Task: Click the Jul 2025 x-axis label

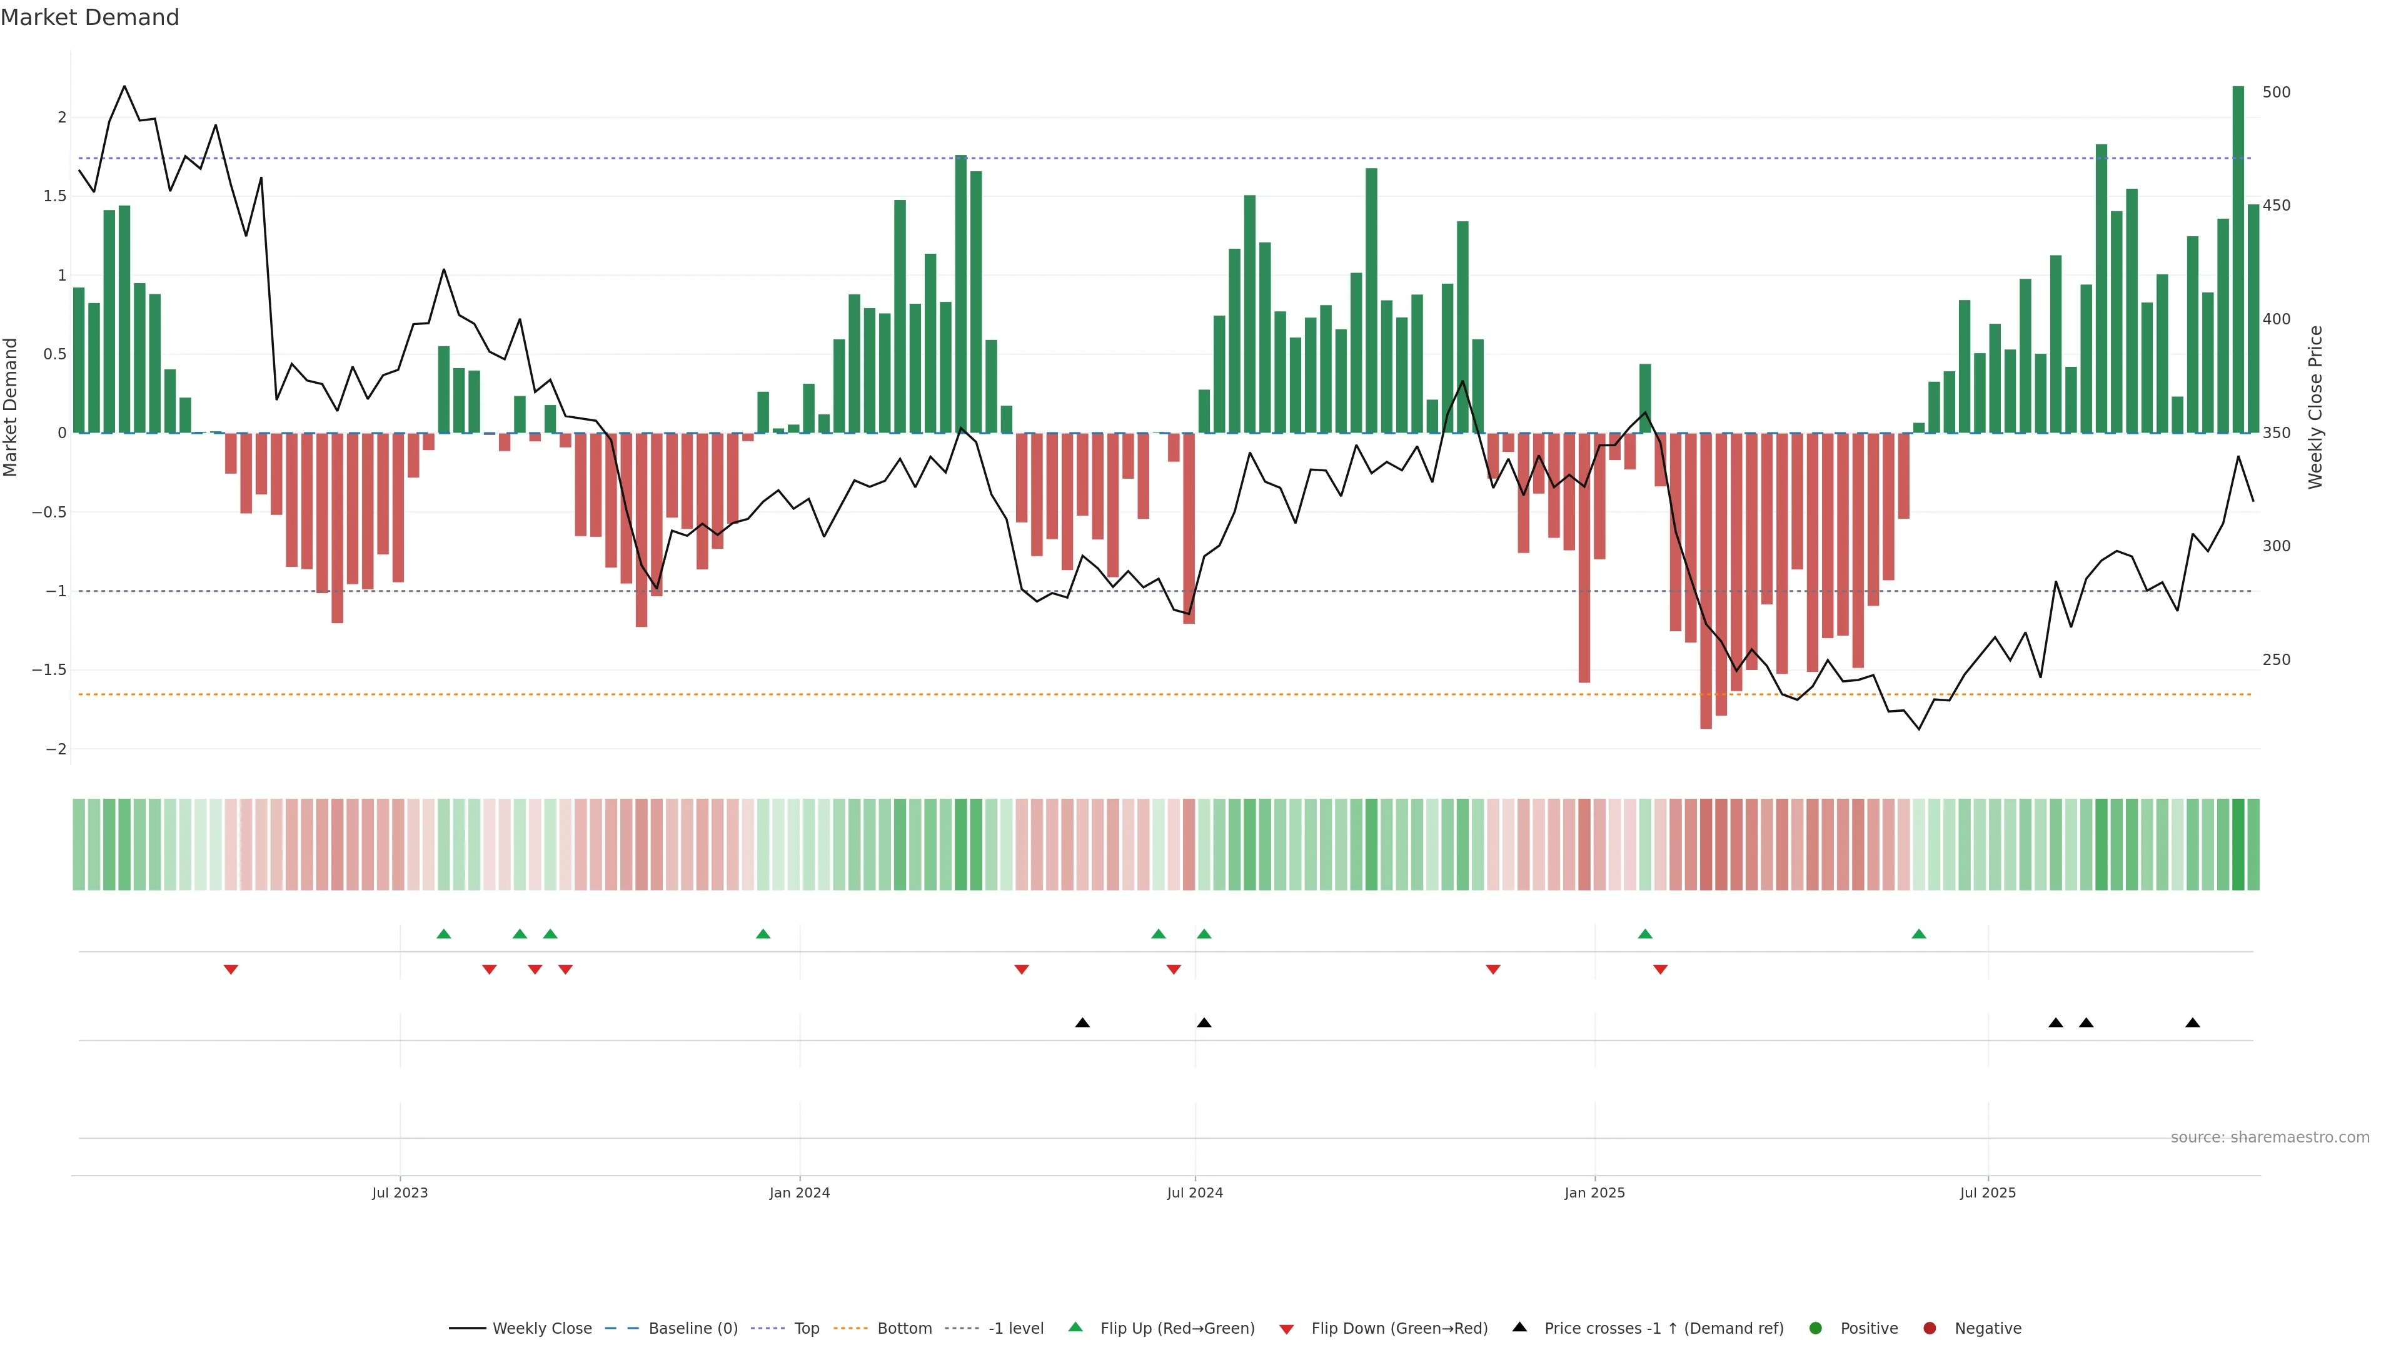Action: 1987,1192
